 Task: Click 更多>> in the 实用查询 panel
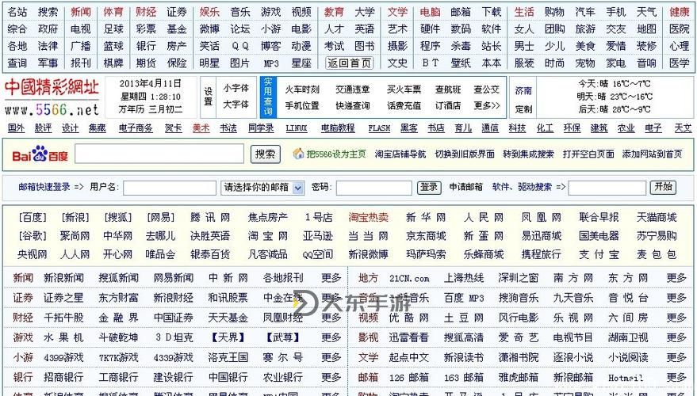click(487, 105)
